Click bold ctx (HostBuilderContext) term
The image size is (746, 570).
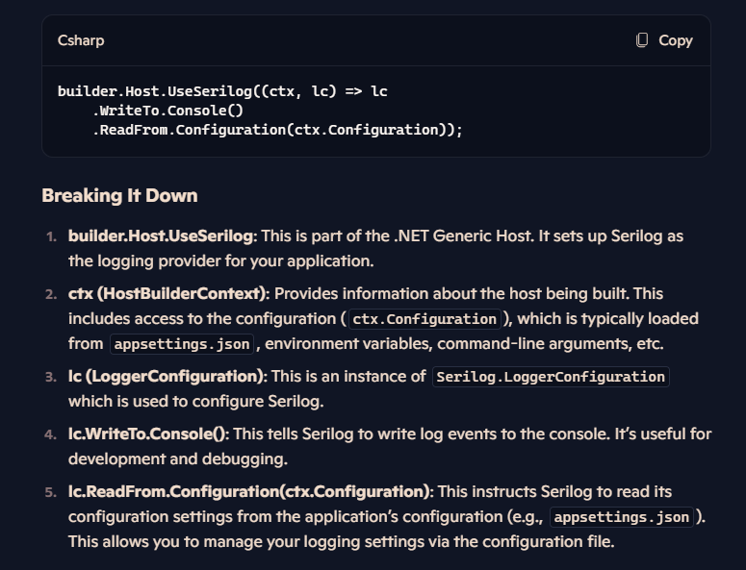tap(167, 293)
